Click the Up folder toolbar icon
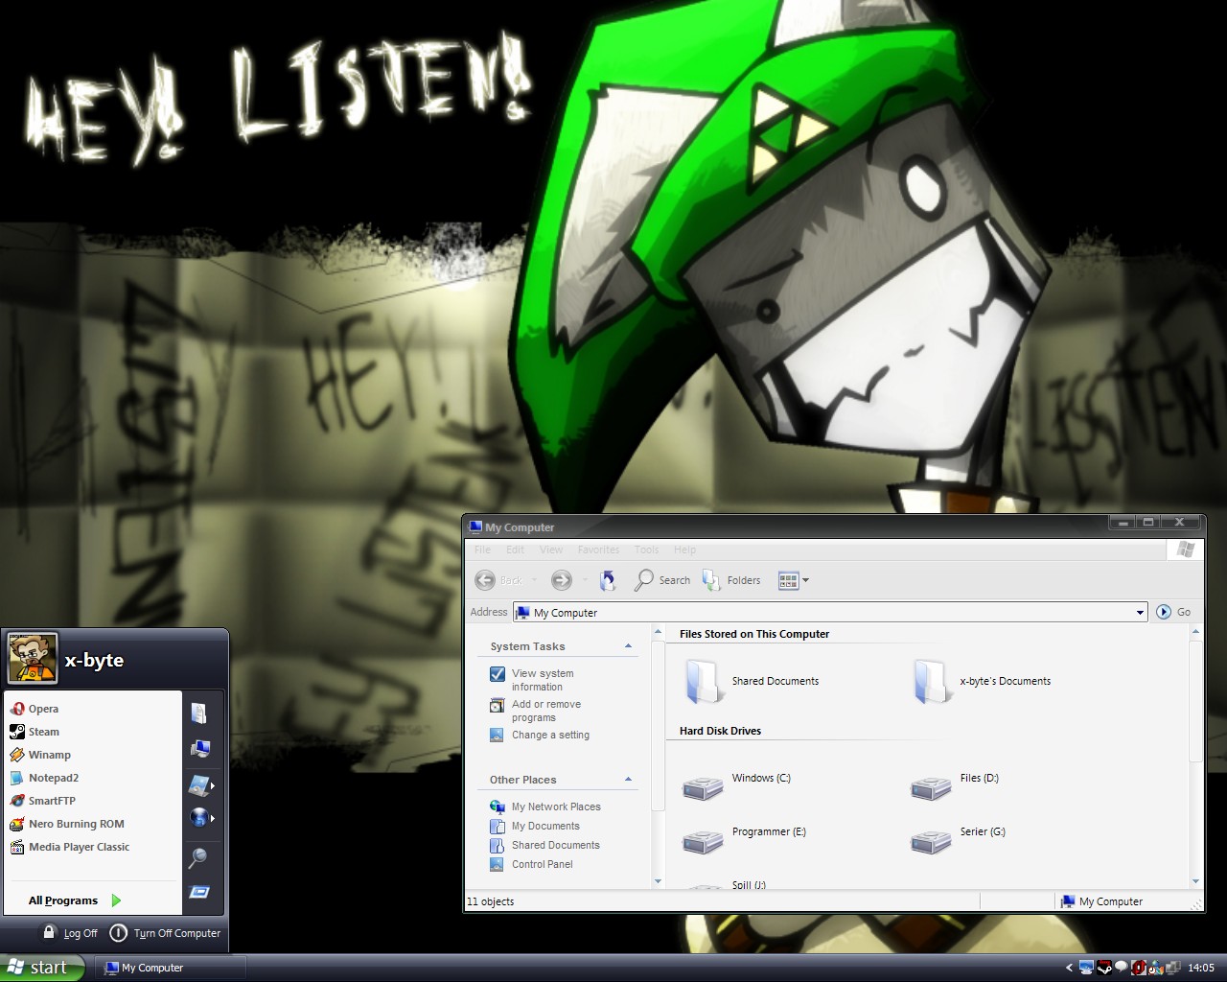 coord(608,580)
